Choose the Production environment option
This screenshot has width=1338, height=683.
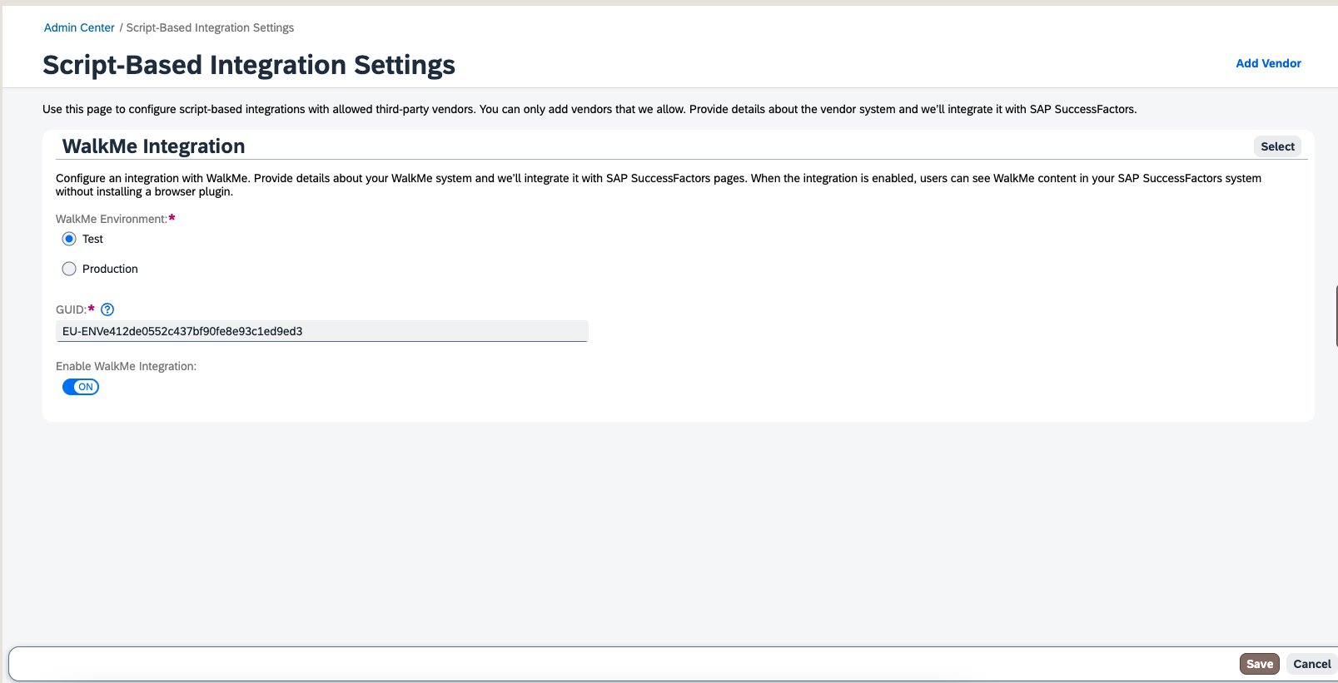(69, 268)
